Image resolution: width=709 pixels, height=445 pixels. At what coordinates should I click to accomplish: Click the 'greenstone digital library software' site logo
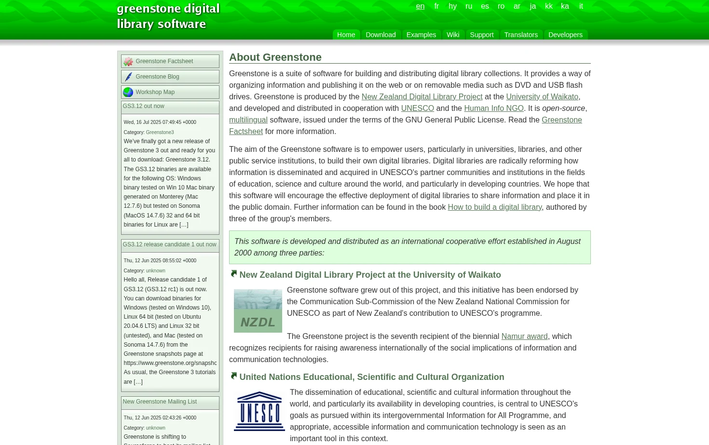coord(168,16)
